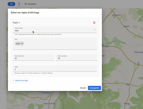Switch to mobile preview mode
143x109 pixels.
pyautogui.click(x=19, y=4)
